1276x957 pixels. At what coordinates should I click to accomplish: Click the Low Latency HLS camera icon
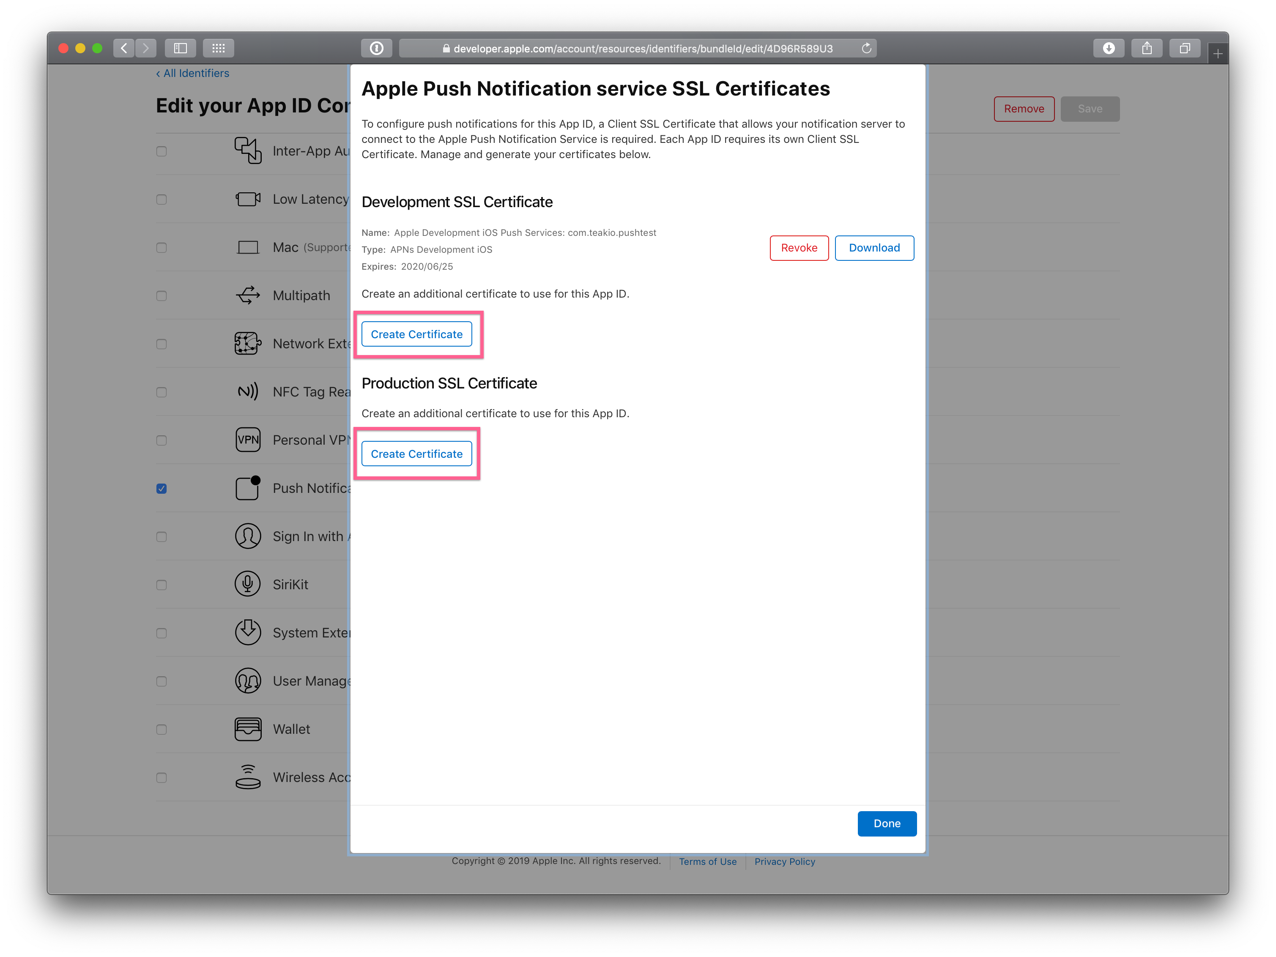(x=248, y=199)
